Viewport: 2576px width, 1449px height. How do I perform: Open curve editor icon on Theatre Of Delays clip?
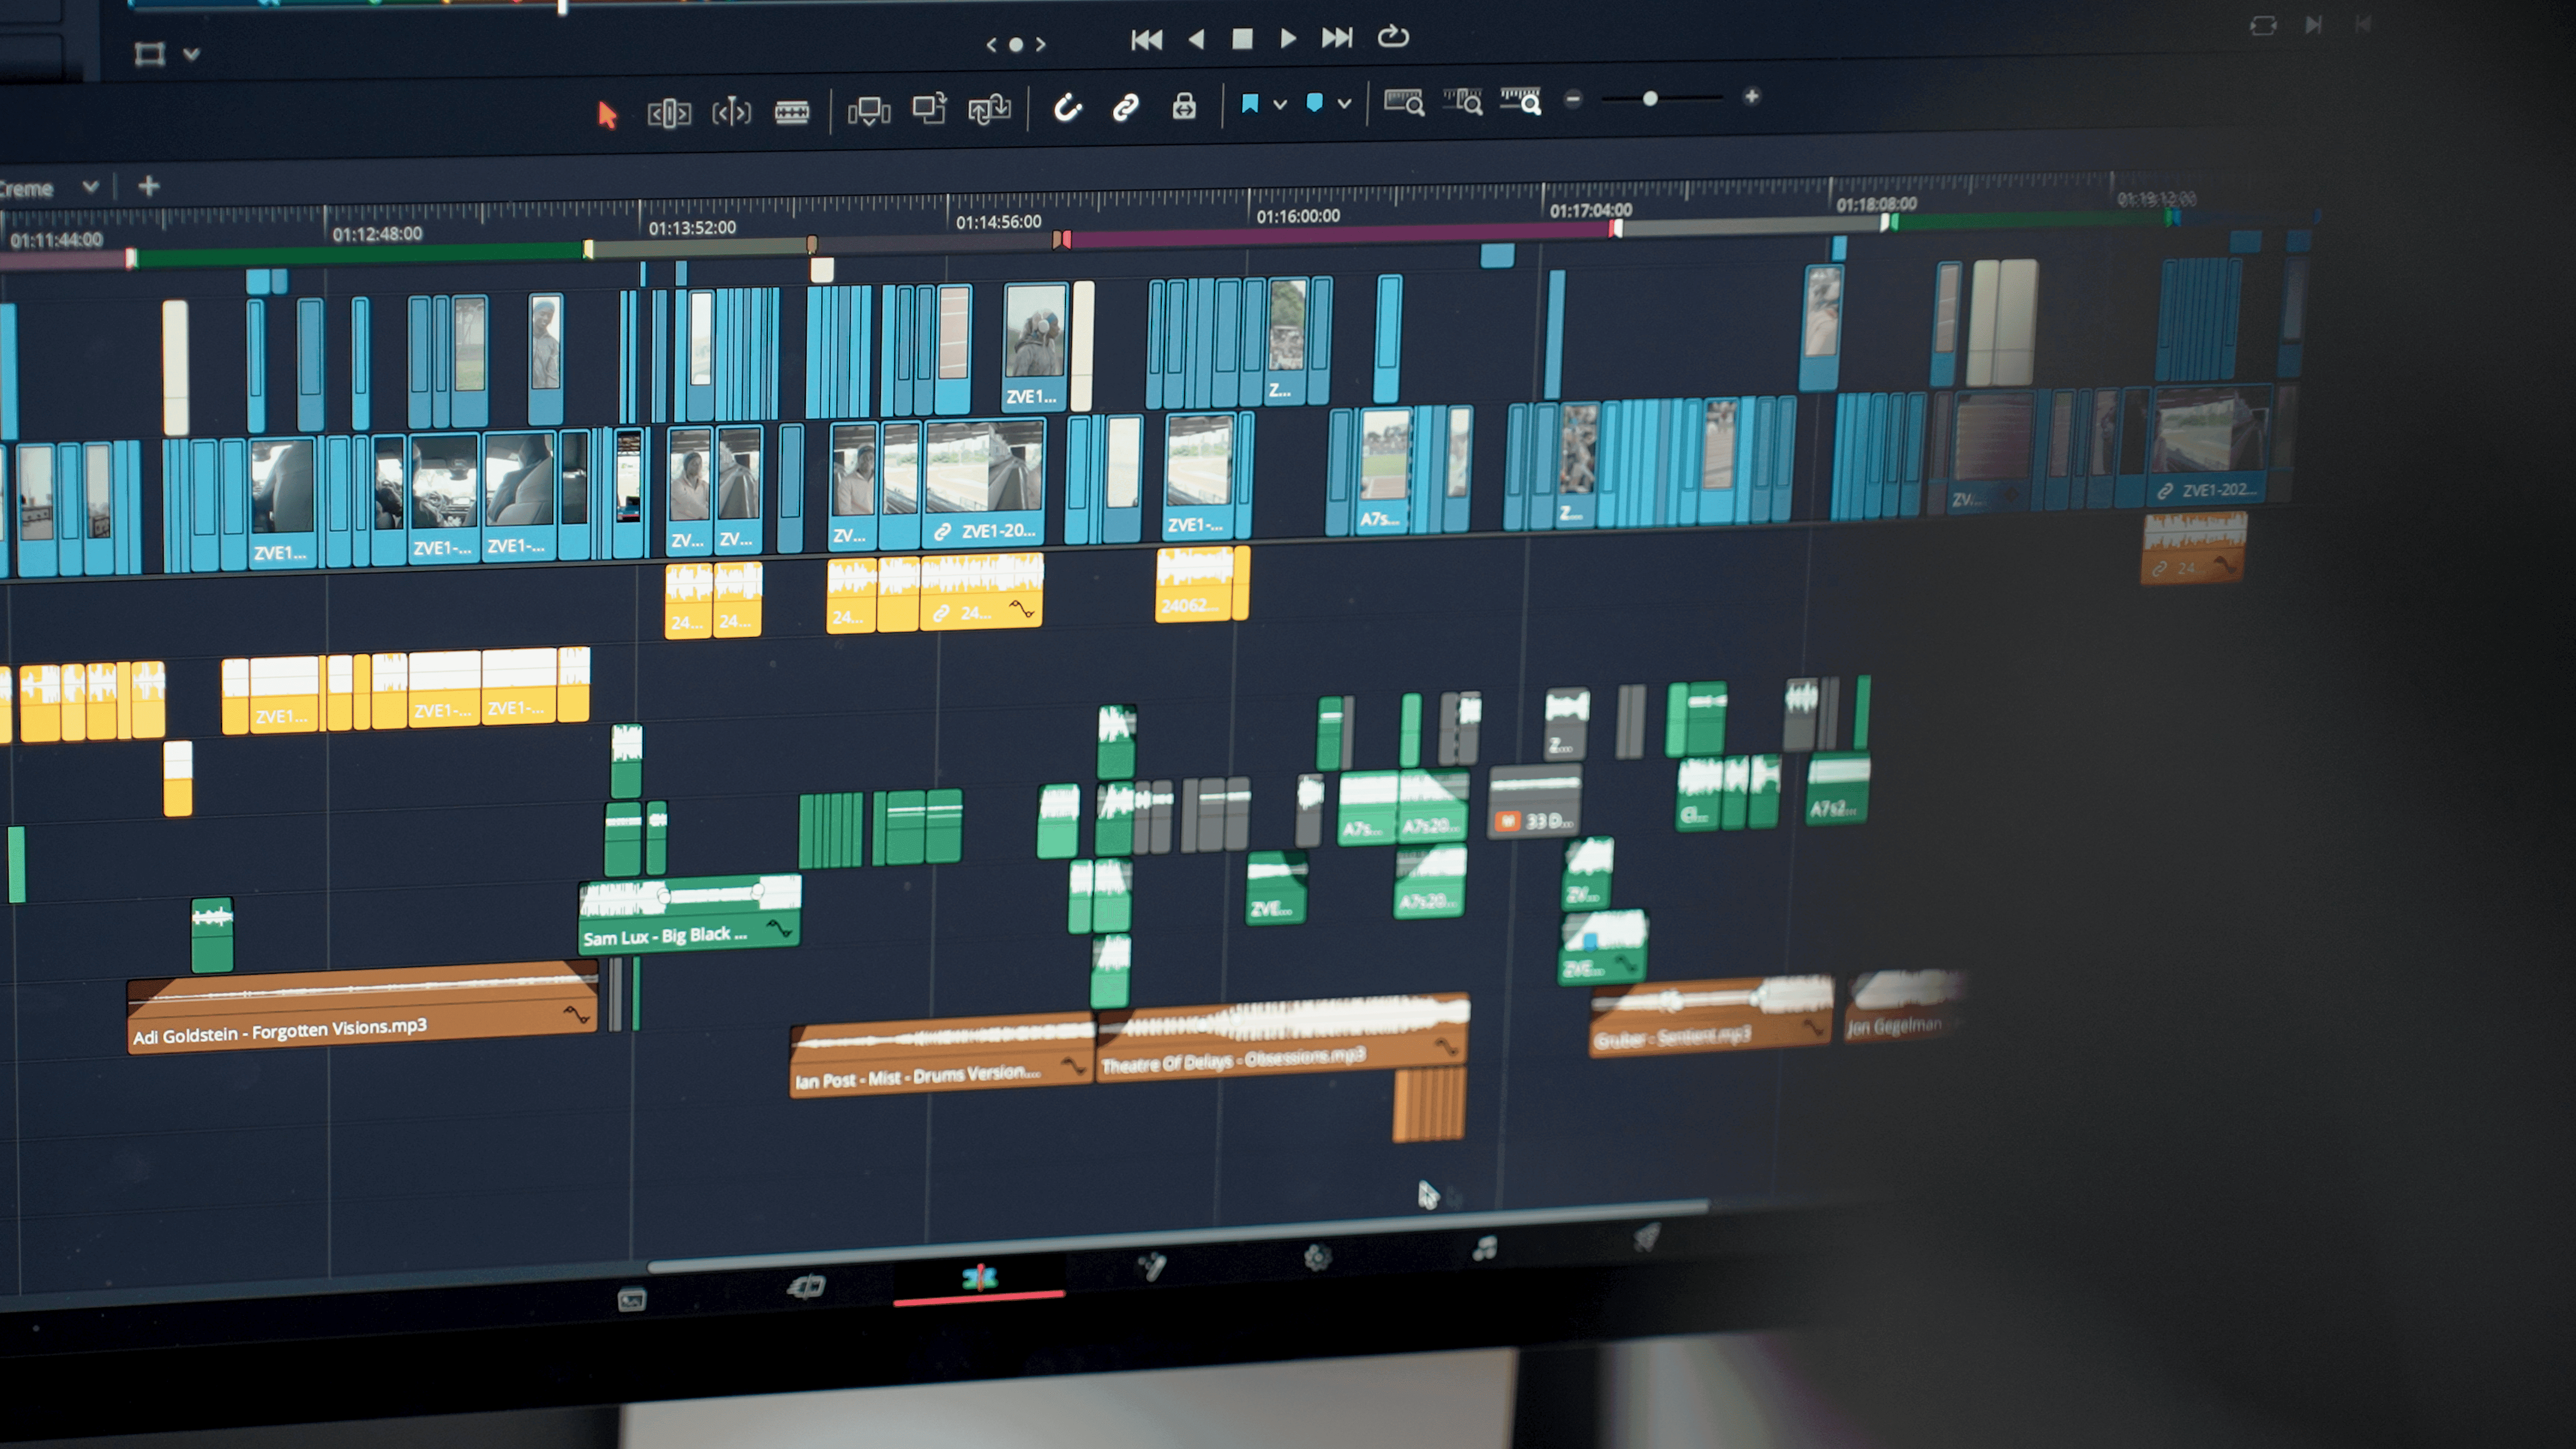coord(1446,1047)
